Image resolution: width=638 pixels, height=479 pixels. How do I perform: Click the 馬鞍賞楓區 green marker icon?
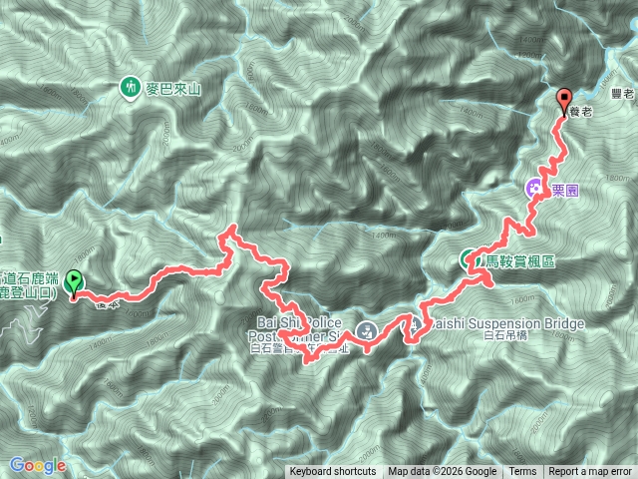[x=470, y=259]
